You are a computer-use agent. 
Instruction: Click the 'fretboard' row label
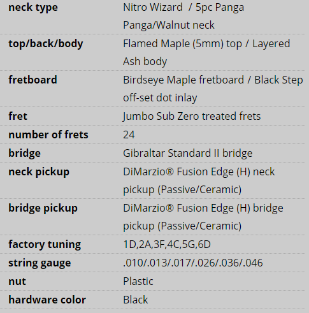pos(32,80)
